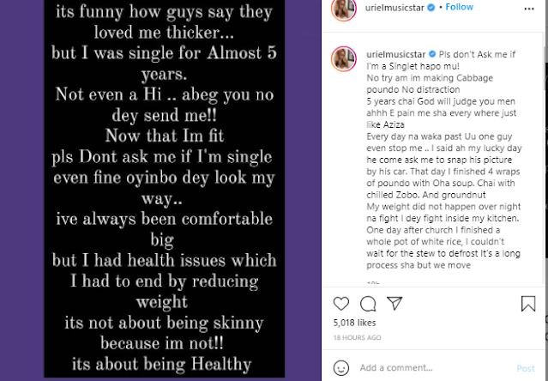
Task: Open comments via the speech bubble icon
Action: pyautogui.click(x=368, y=304)
